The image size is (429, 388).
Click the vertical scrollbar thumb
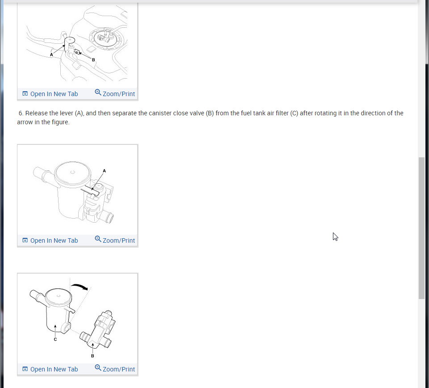pos(421,228)
